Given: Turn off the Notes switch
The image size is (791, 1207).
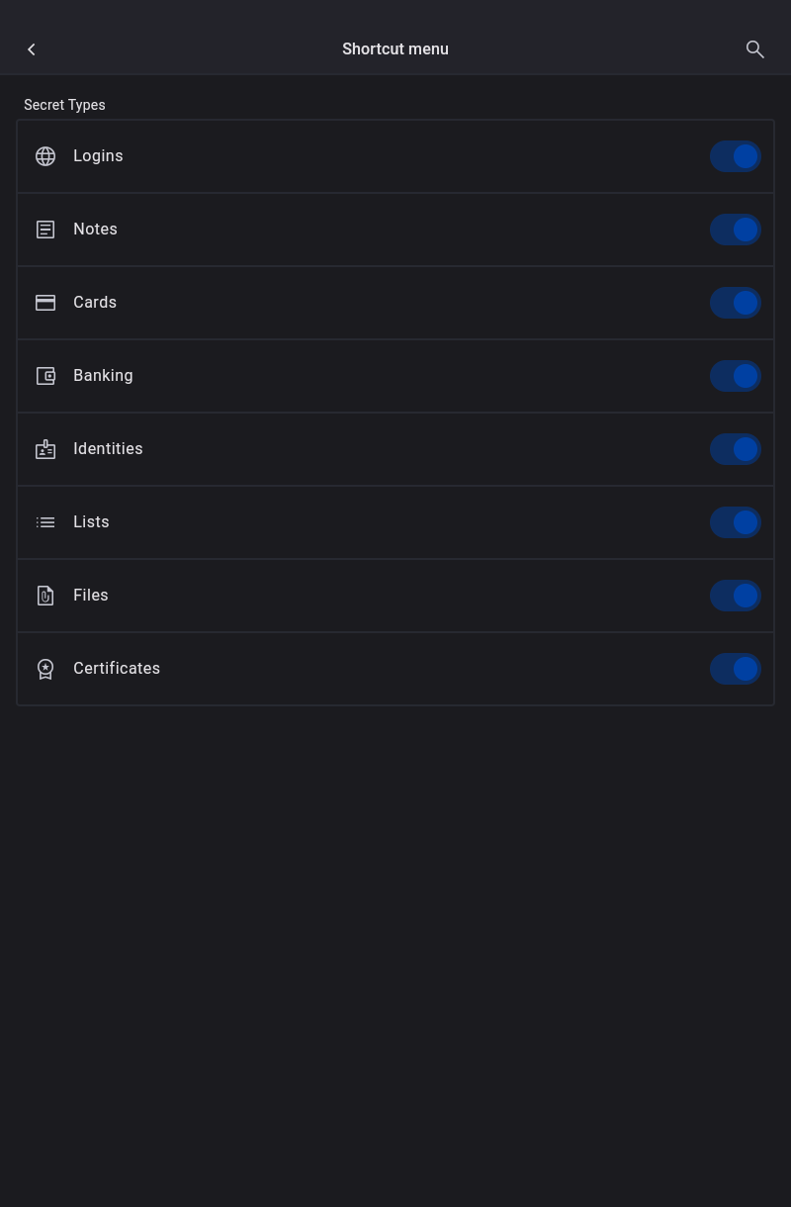Looking at the screenshot, I should (x=735, y=230).
